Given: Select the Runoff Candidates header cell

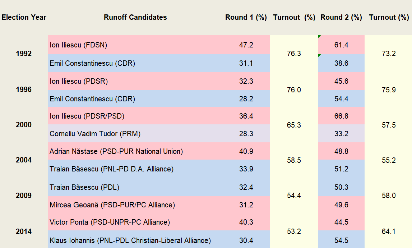Looking at the screenshot, I should [x=135, y=17].
